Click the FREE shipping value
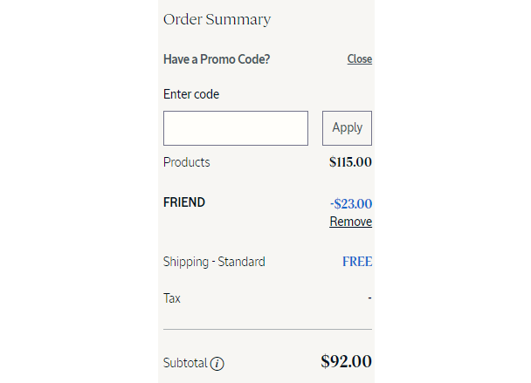Image resolution: width=531 pixels, height=383 pixels. point(357,262)
